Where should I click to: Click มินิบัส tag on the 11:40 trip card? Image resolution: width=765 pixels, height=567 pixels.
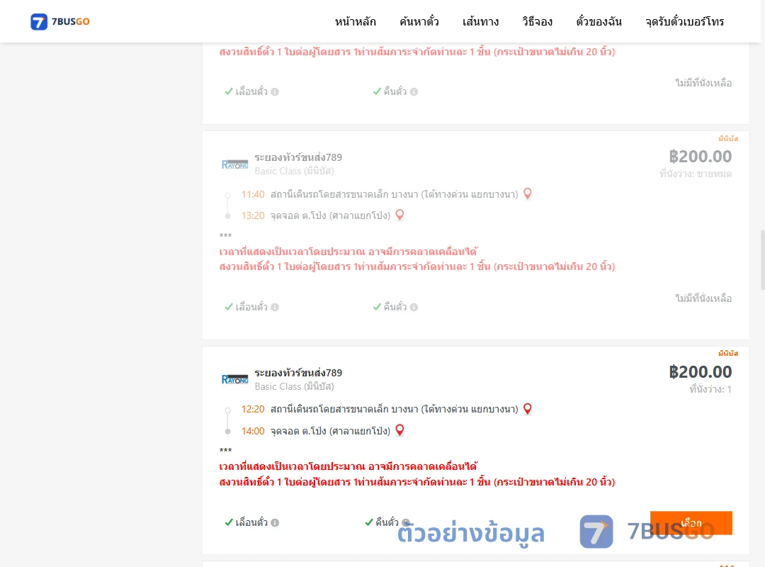[x=728, y=139]
